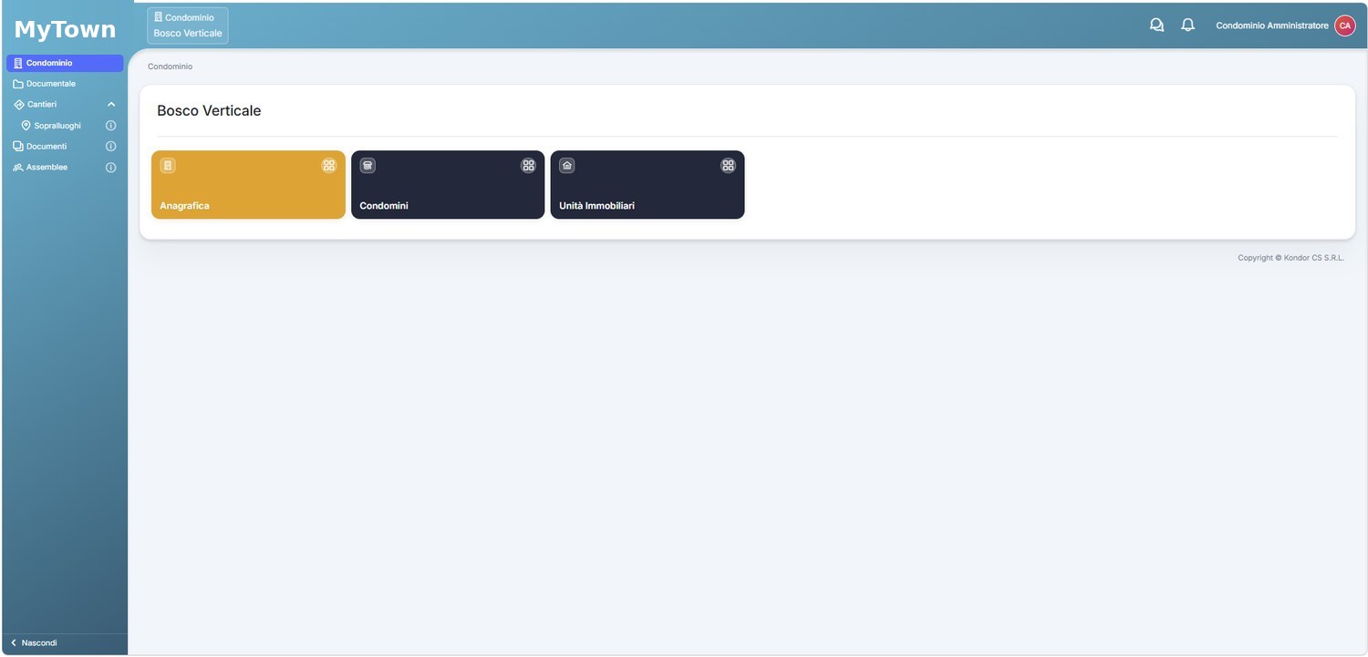Click the Condominio Bosco Verticale selector button
The height and width of the screenshot is (657, 1368).
pyautogui.click(x=188, y=26)
